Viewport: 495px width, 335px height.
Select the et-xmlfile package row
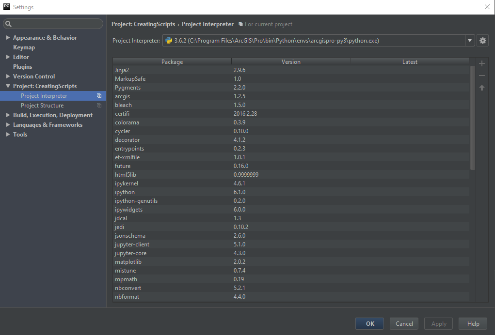click(x=291, y=157)
